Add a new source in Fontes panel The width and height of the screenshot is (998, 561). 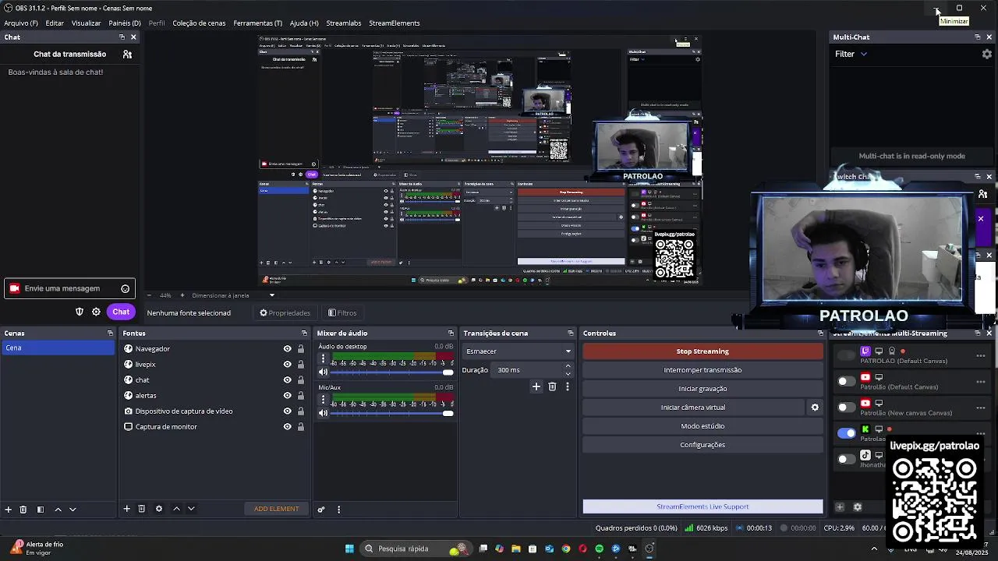coord(126,509)
